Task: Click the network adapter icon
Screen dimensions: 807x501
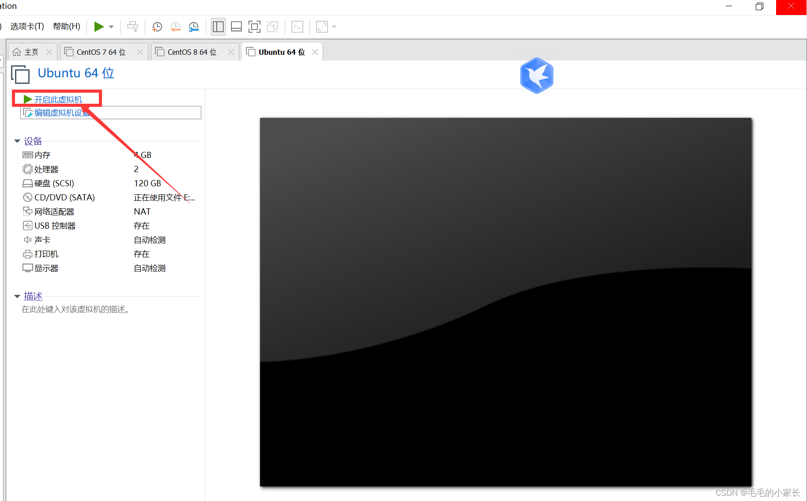Action: pyautogui.click(x=27, y=211)
